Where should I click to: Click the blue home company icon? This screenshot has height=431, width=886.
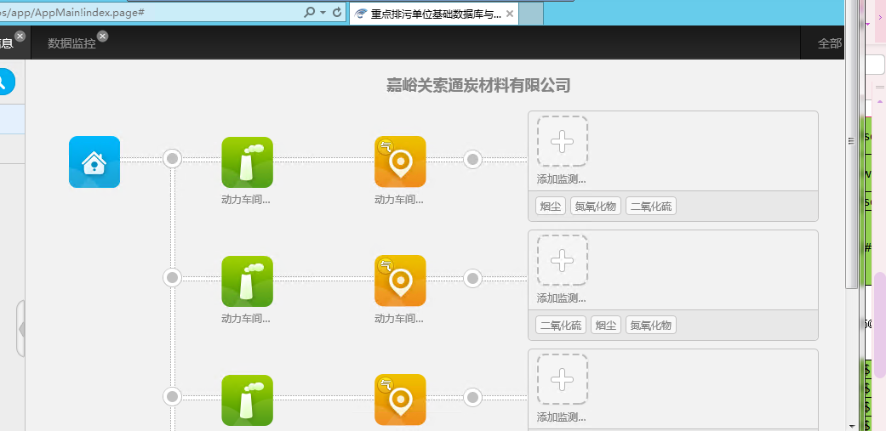pos(94,162)
